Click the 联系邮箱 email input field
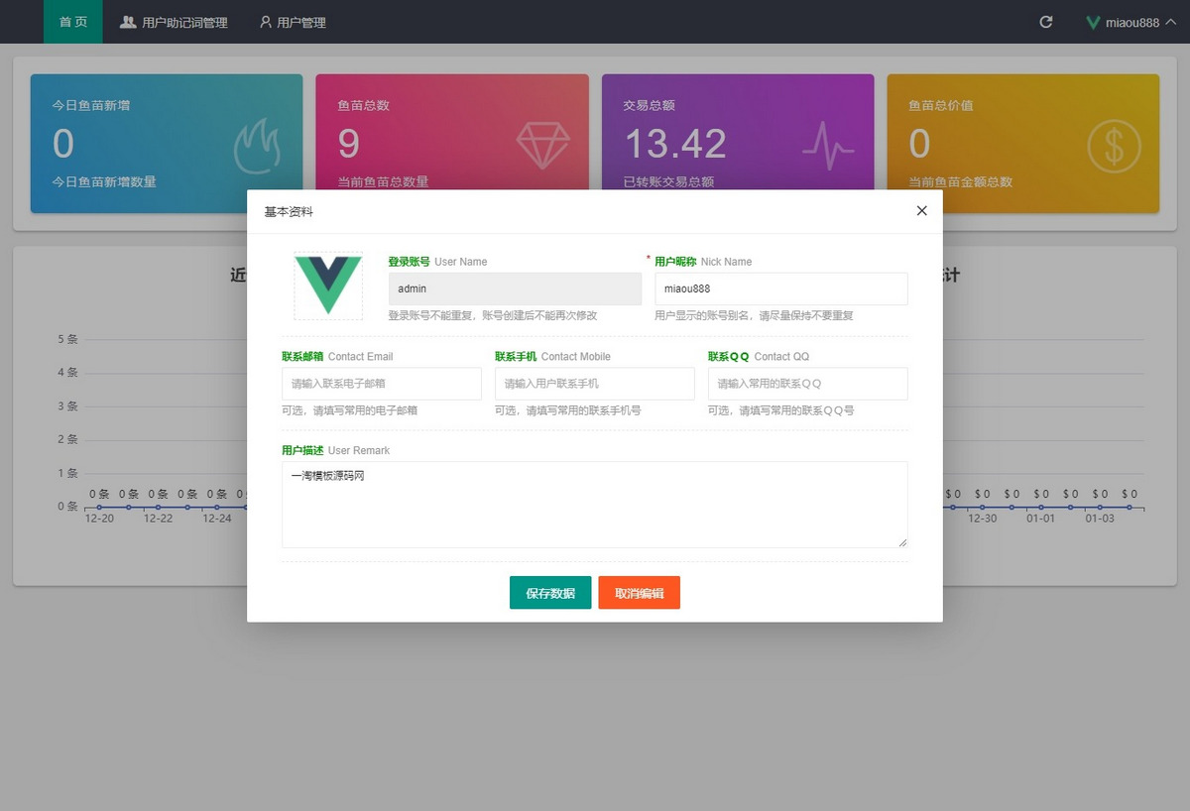 click(382, 384)
